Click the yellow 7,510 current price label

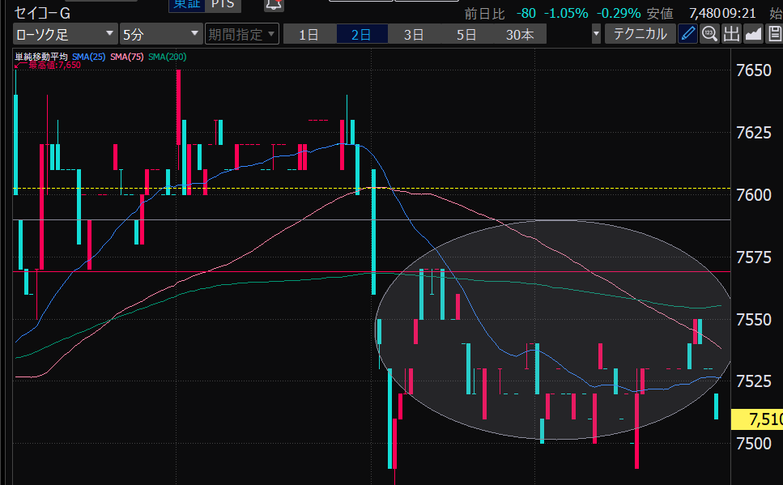click(x=757, y=419)
